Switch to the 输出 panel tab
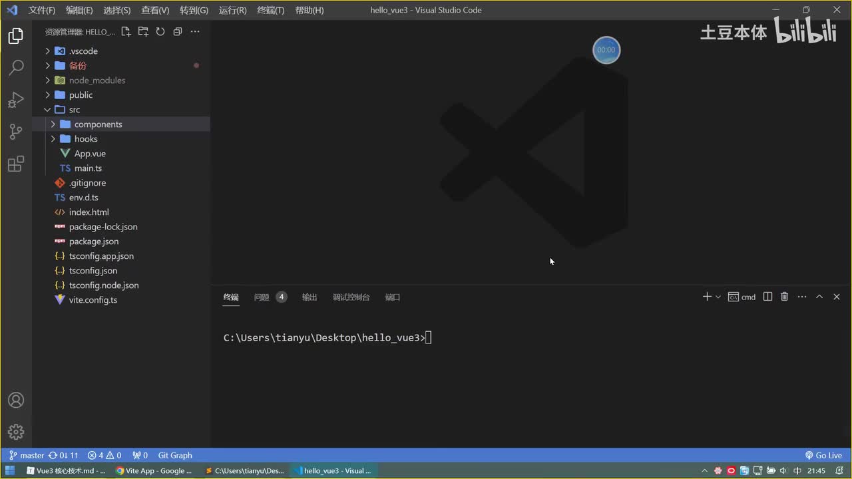The height and width of the screenshot is (479, 852). (310, 297)
